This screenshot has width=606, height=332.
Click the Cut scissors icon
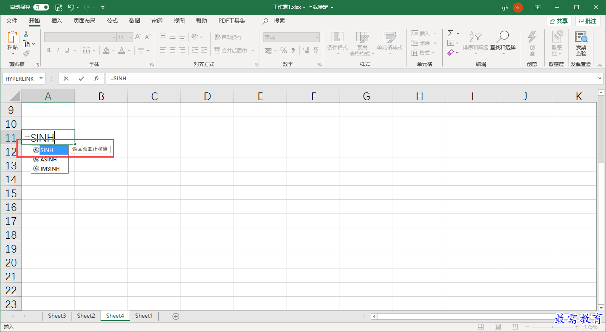click(26, 34)
